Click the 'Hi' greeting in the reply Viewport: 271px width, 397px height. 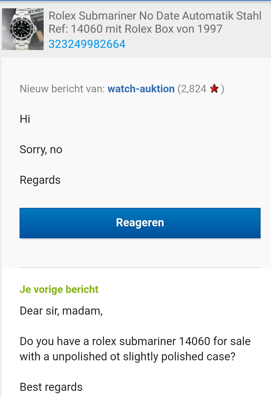25,119
